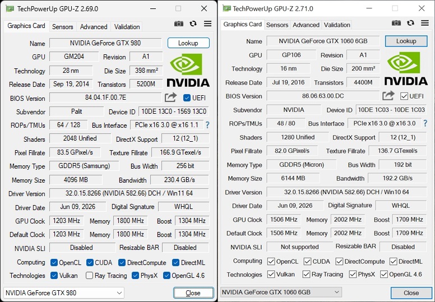Image resolution: width=435 pixels, height=302 pixels.
Task: Toggle CUDA checkbox in GTX 980 window
Action: [90, 262]
